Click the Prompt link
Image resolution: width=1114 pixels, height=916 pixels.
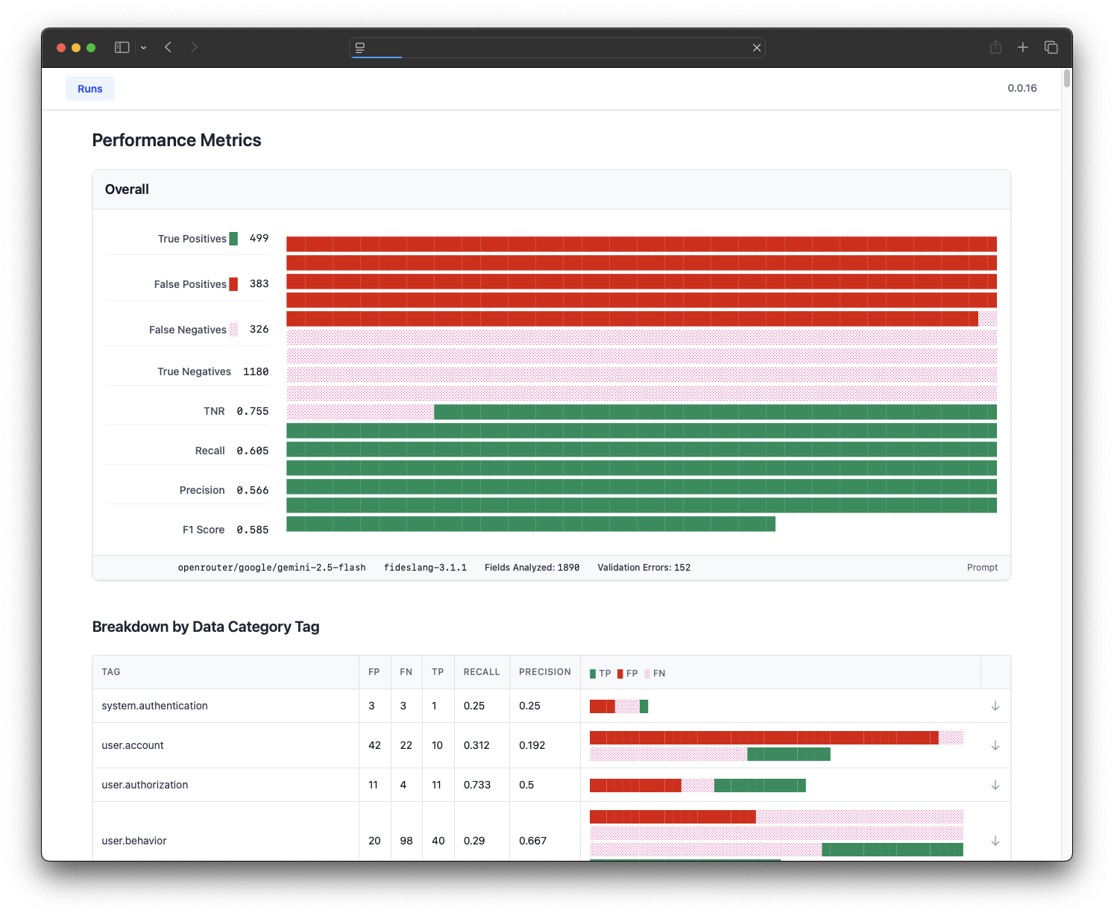[982, 568]
